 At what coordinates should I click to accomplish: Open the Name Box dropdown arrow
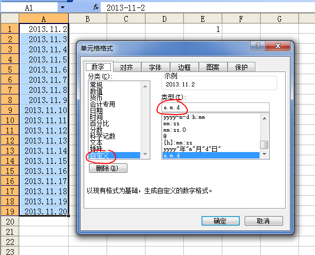pyautogui.click(x=63, y=7)
